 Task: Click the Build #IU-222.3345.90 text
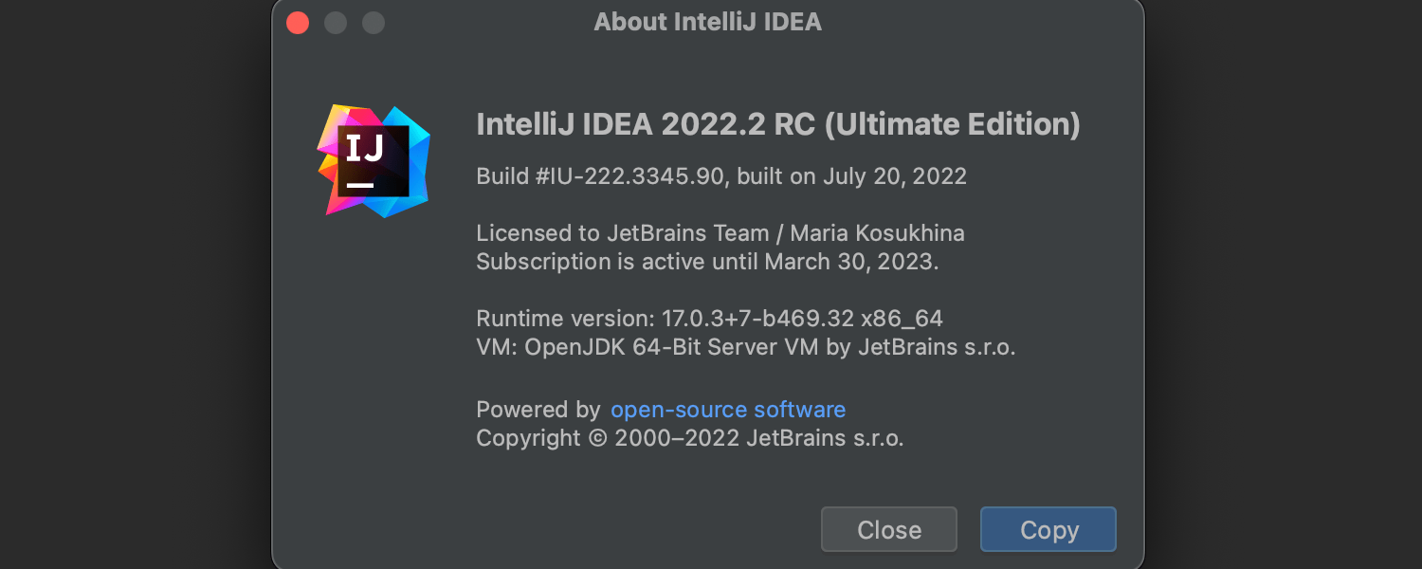click(x=600, y=176)
